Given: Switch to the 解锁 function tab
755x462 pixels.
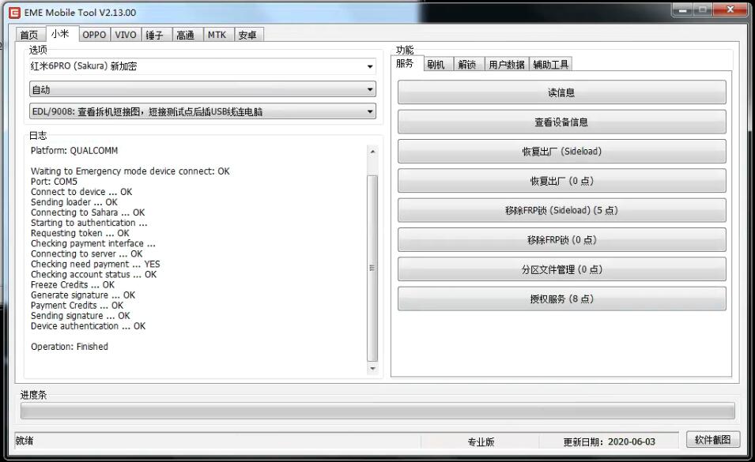Looking at the screenshot, I should pyautogui.click(x=467, y=65).
